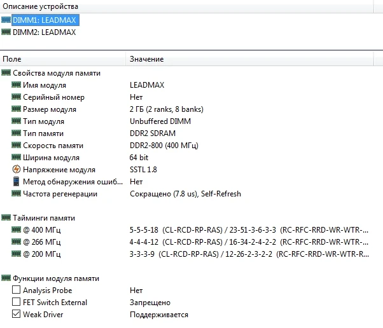Image resolution: width=383 pixels, height=328 pixels.
Task: Click the Unbuffered DIMM value
Action: [x=160, y=121]
